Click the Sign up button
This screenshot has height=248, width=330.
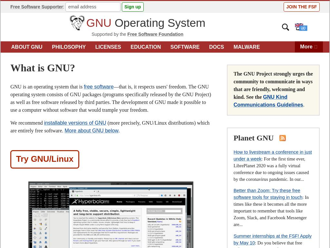pos(132,7)
